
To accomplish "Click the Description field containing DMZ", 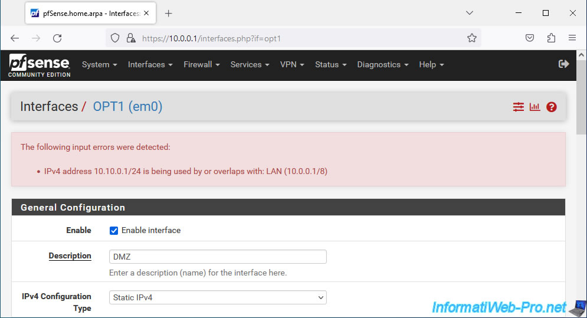I will [x=218, y=257].
